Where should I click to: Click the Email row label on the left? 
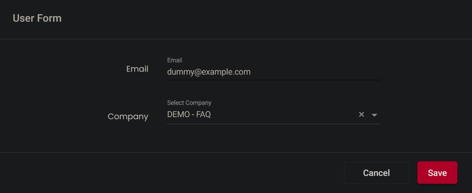[x=137, y=69]
